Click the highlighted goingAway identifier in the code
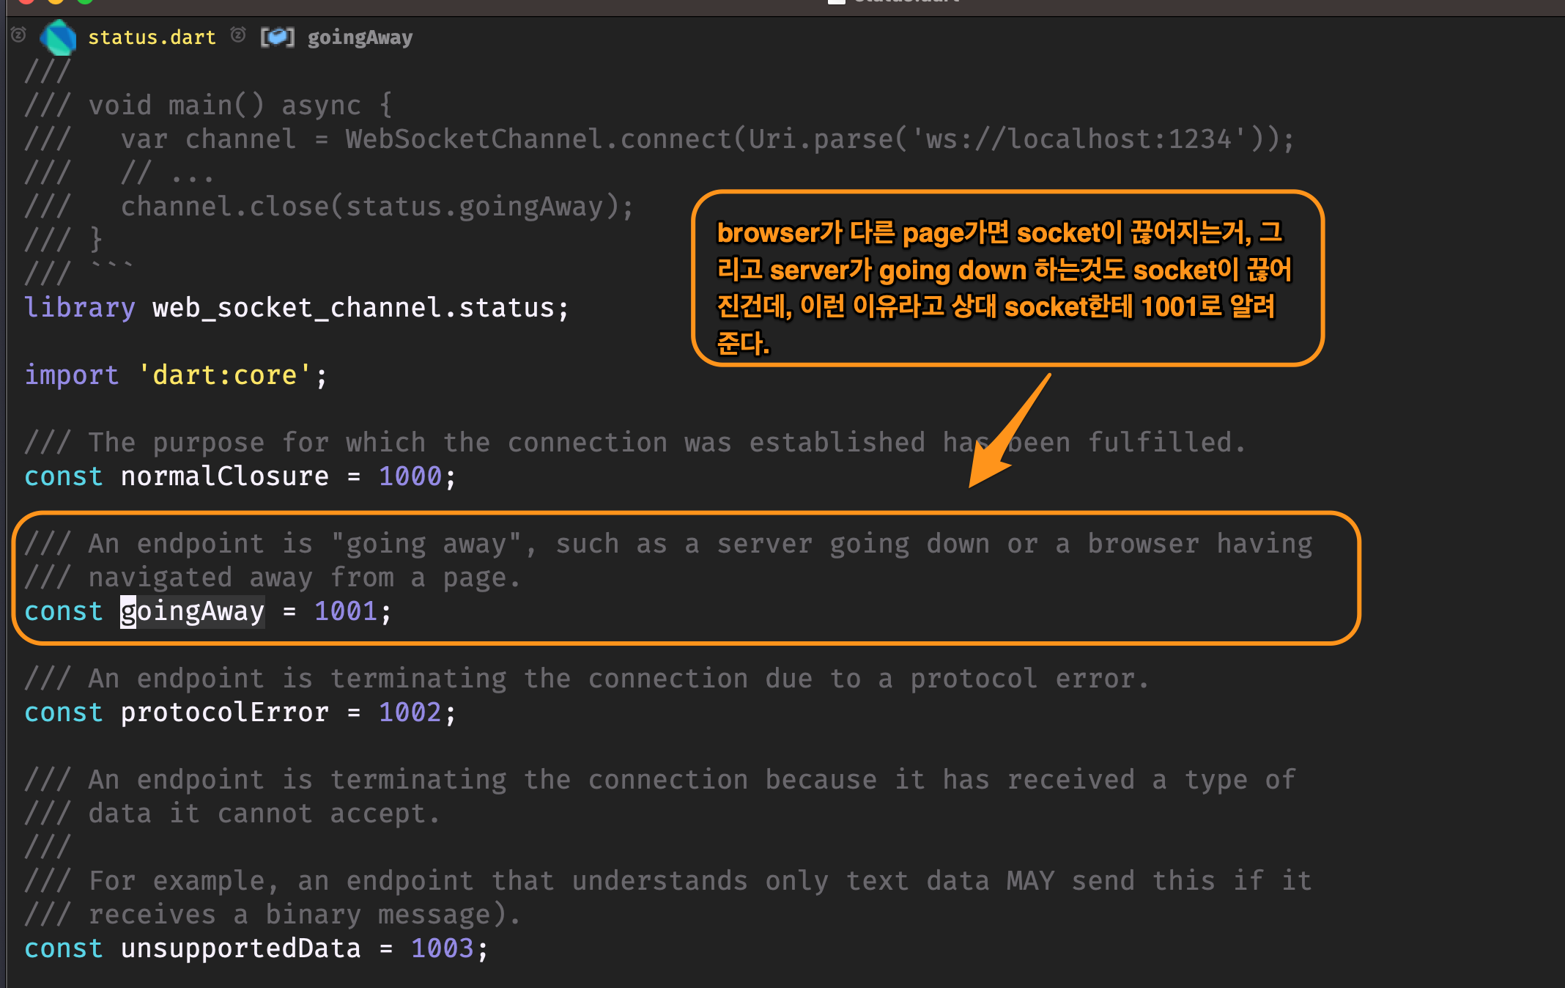This screenshot has height=988, width=1565. point(192,611)
